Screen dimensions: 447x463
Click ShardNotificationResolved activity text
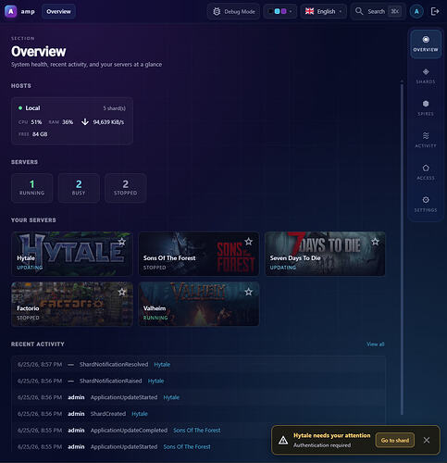click(x=114, y=365)
